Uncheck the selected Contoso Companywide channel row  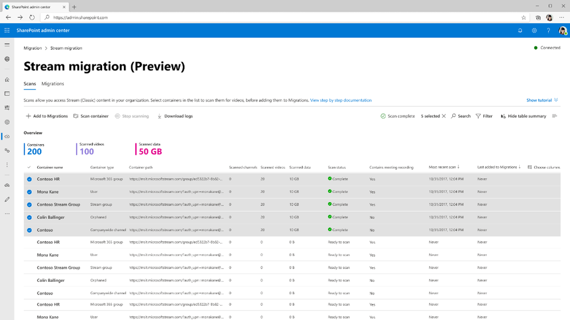[30, 230]
